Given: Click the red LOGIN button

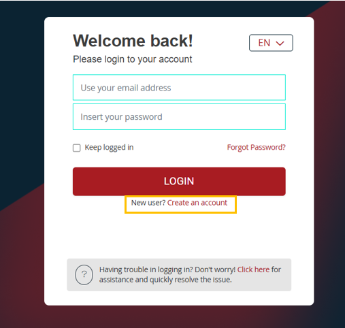Looking at the screenshot, I should click(179, 182).
